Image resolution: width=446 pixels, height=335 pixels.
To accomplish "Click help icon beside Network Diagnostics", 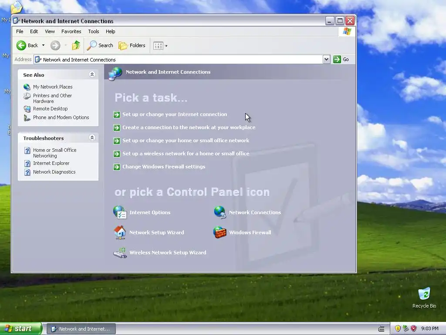I will click(27, 172).
